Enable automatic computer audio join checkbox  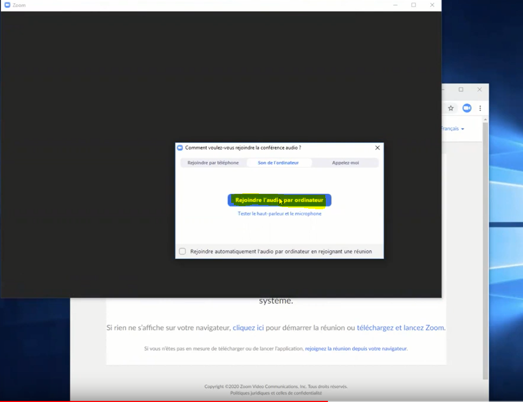182,251
